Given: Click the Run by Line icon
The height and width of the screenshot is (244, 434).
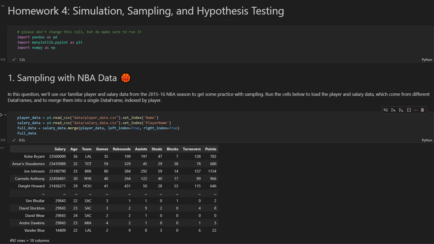Looking at the screenshot, I should pyautogui.click(x=386, y=110).
